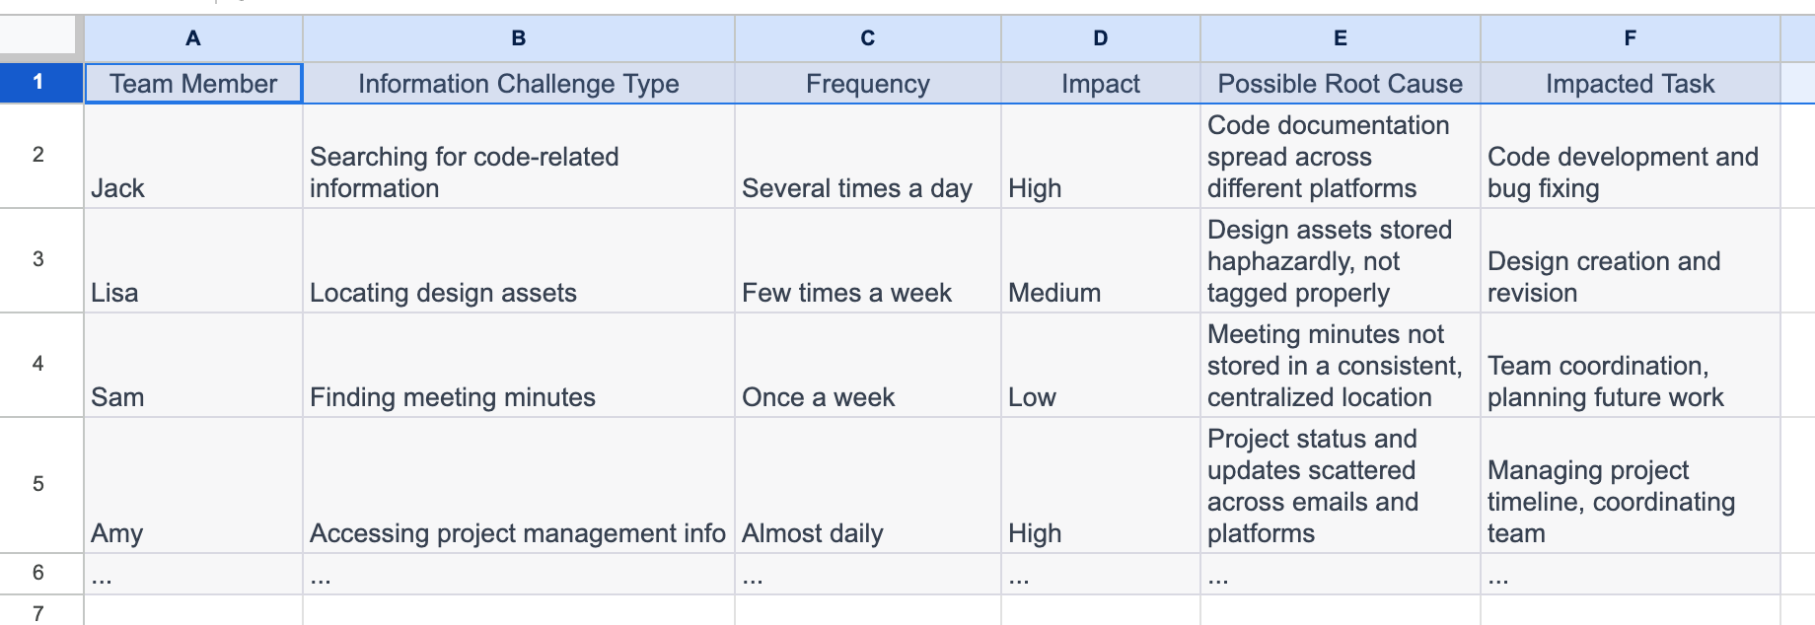Image resolution: width=1815 pixels, height=625 pixels.
Task: Select the cell containing Jack
Action: [192, 156]
